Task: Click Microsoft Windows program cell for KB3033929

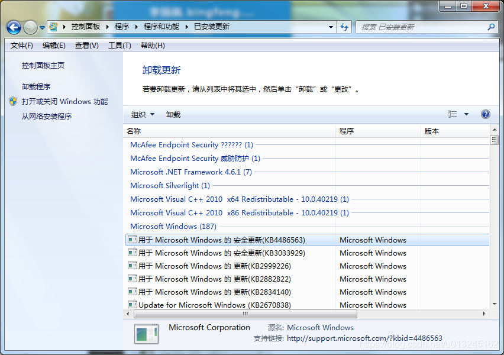Action: tap(373, 253)
